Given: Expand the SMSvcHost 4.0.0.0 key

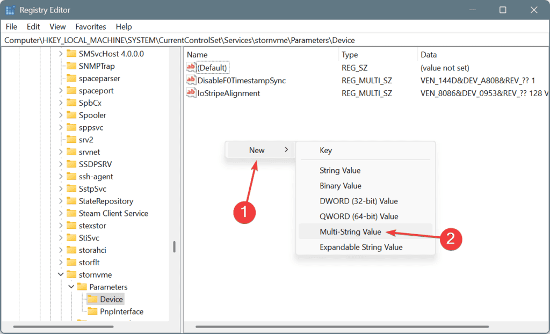Looking at the screenshot, I should click(x=61, y=54).
